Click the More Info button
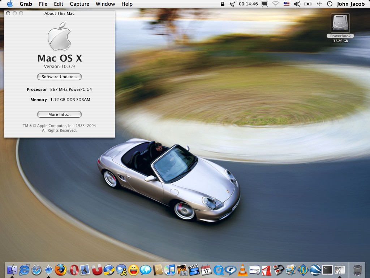Screen dimensions: 370x278 point(59,114)
